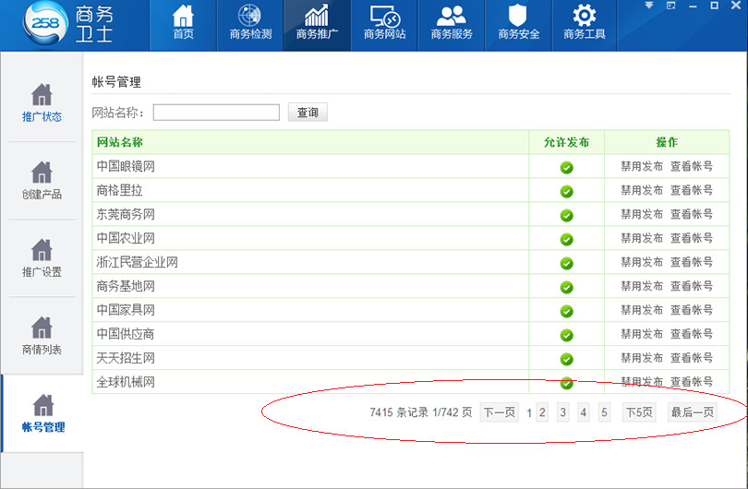Click 查看帐号 for 中国供应商
Image resolution: width=748 pixels, height=489 pixels.
(x=692, y=334)
